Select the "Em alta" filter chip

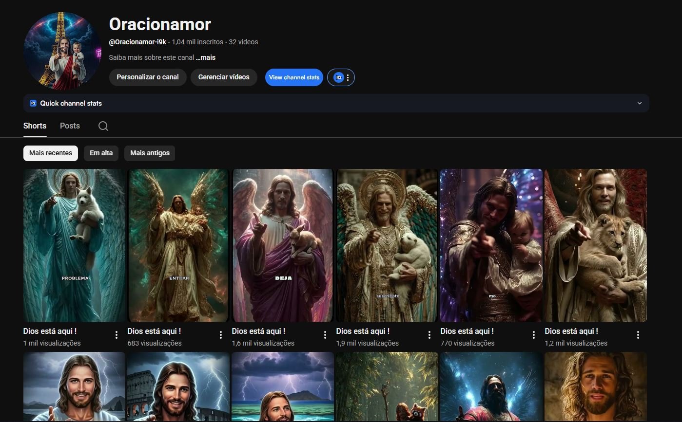(x=101, y=153)
